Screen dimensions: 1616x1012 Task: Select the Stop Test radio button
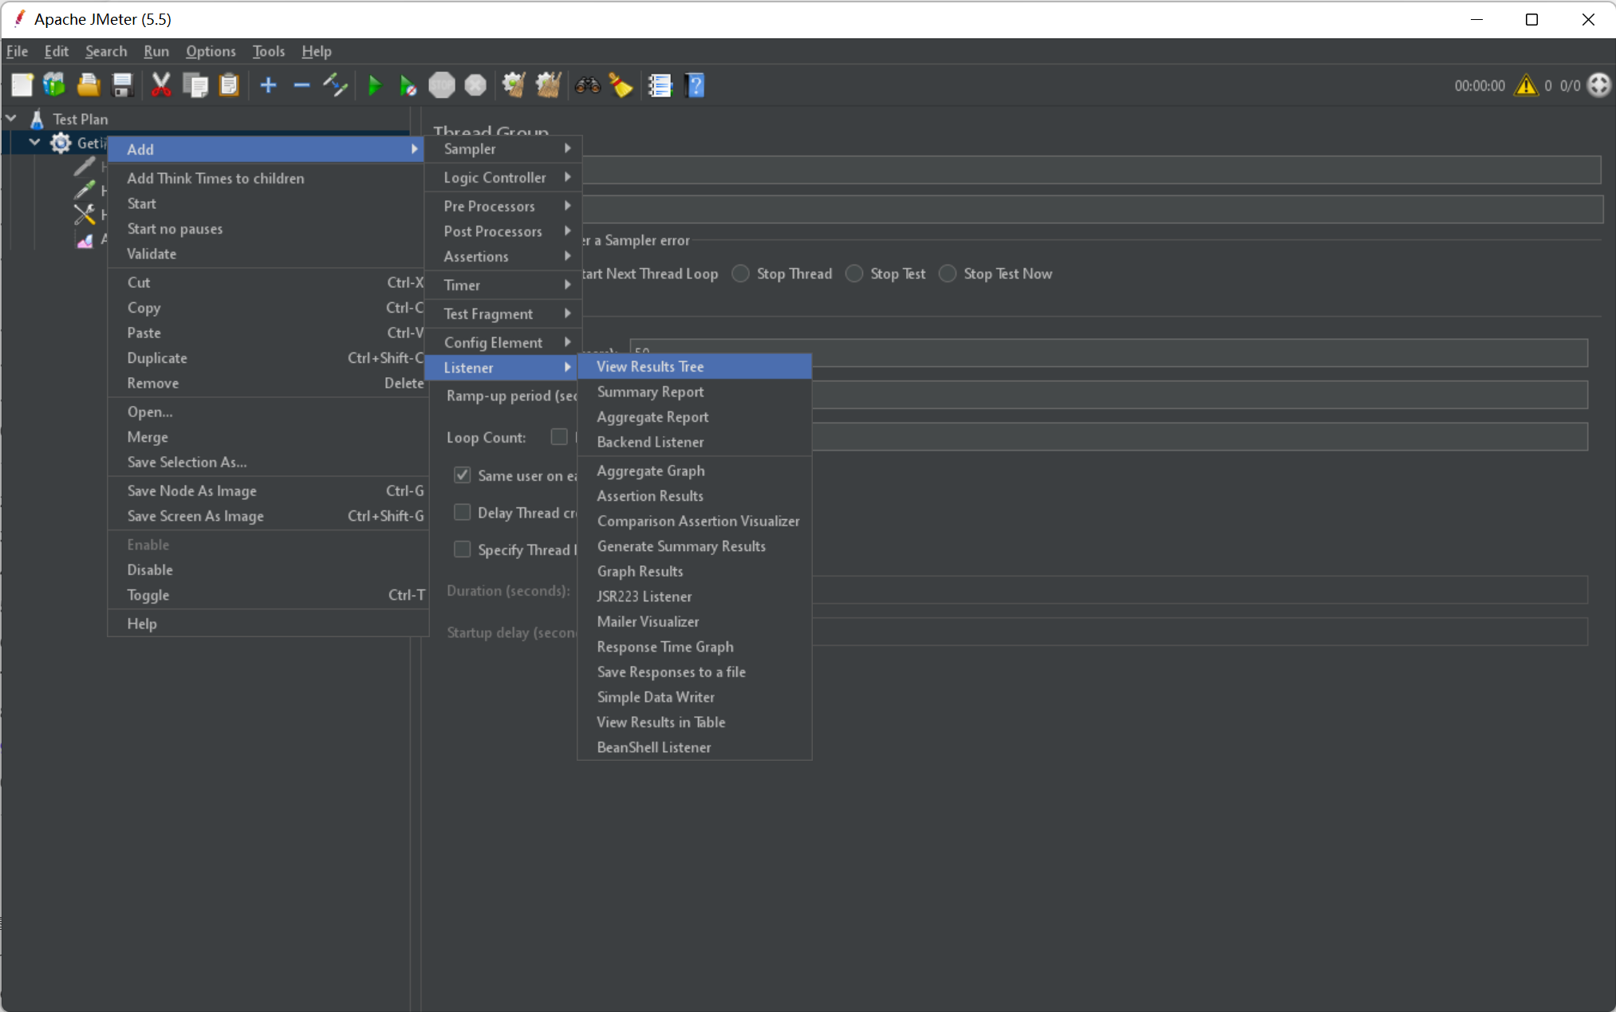pos(854,274)
